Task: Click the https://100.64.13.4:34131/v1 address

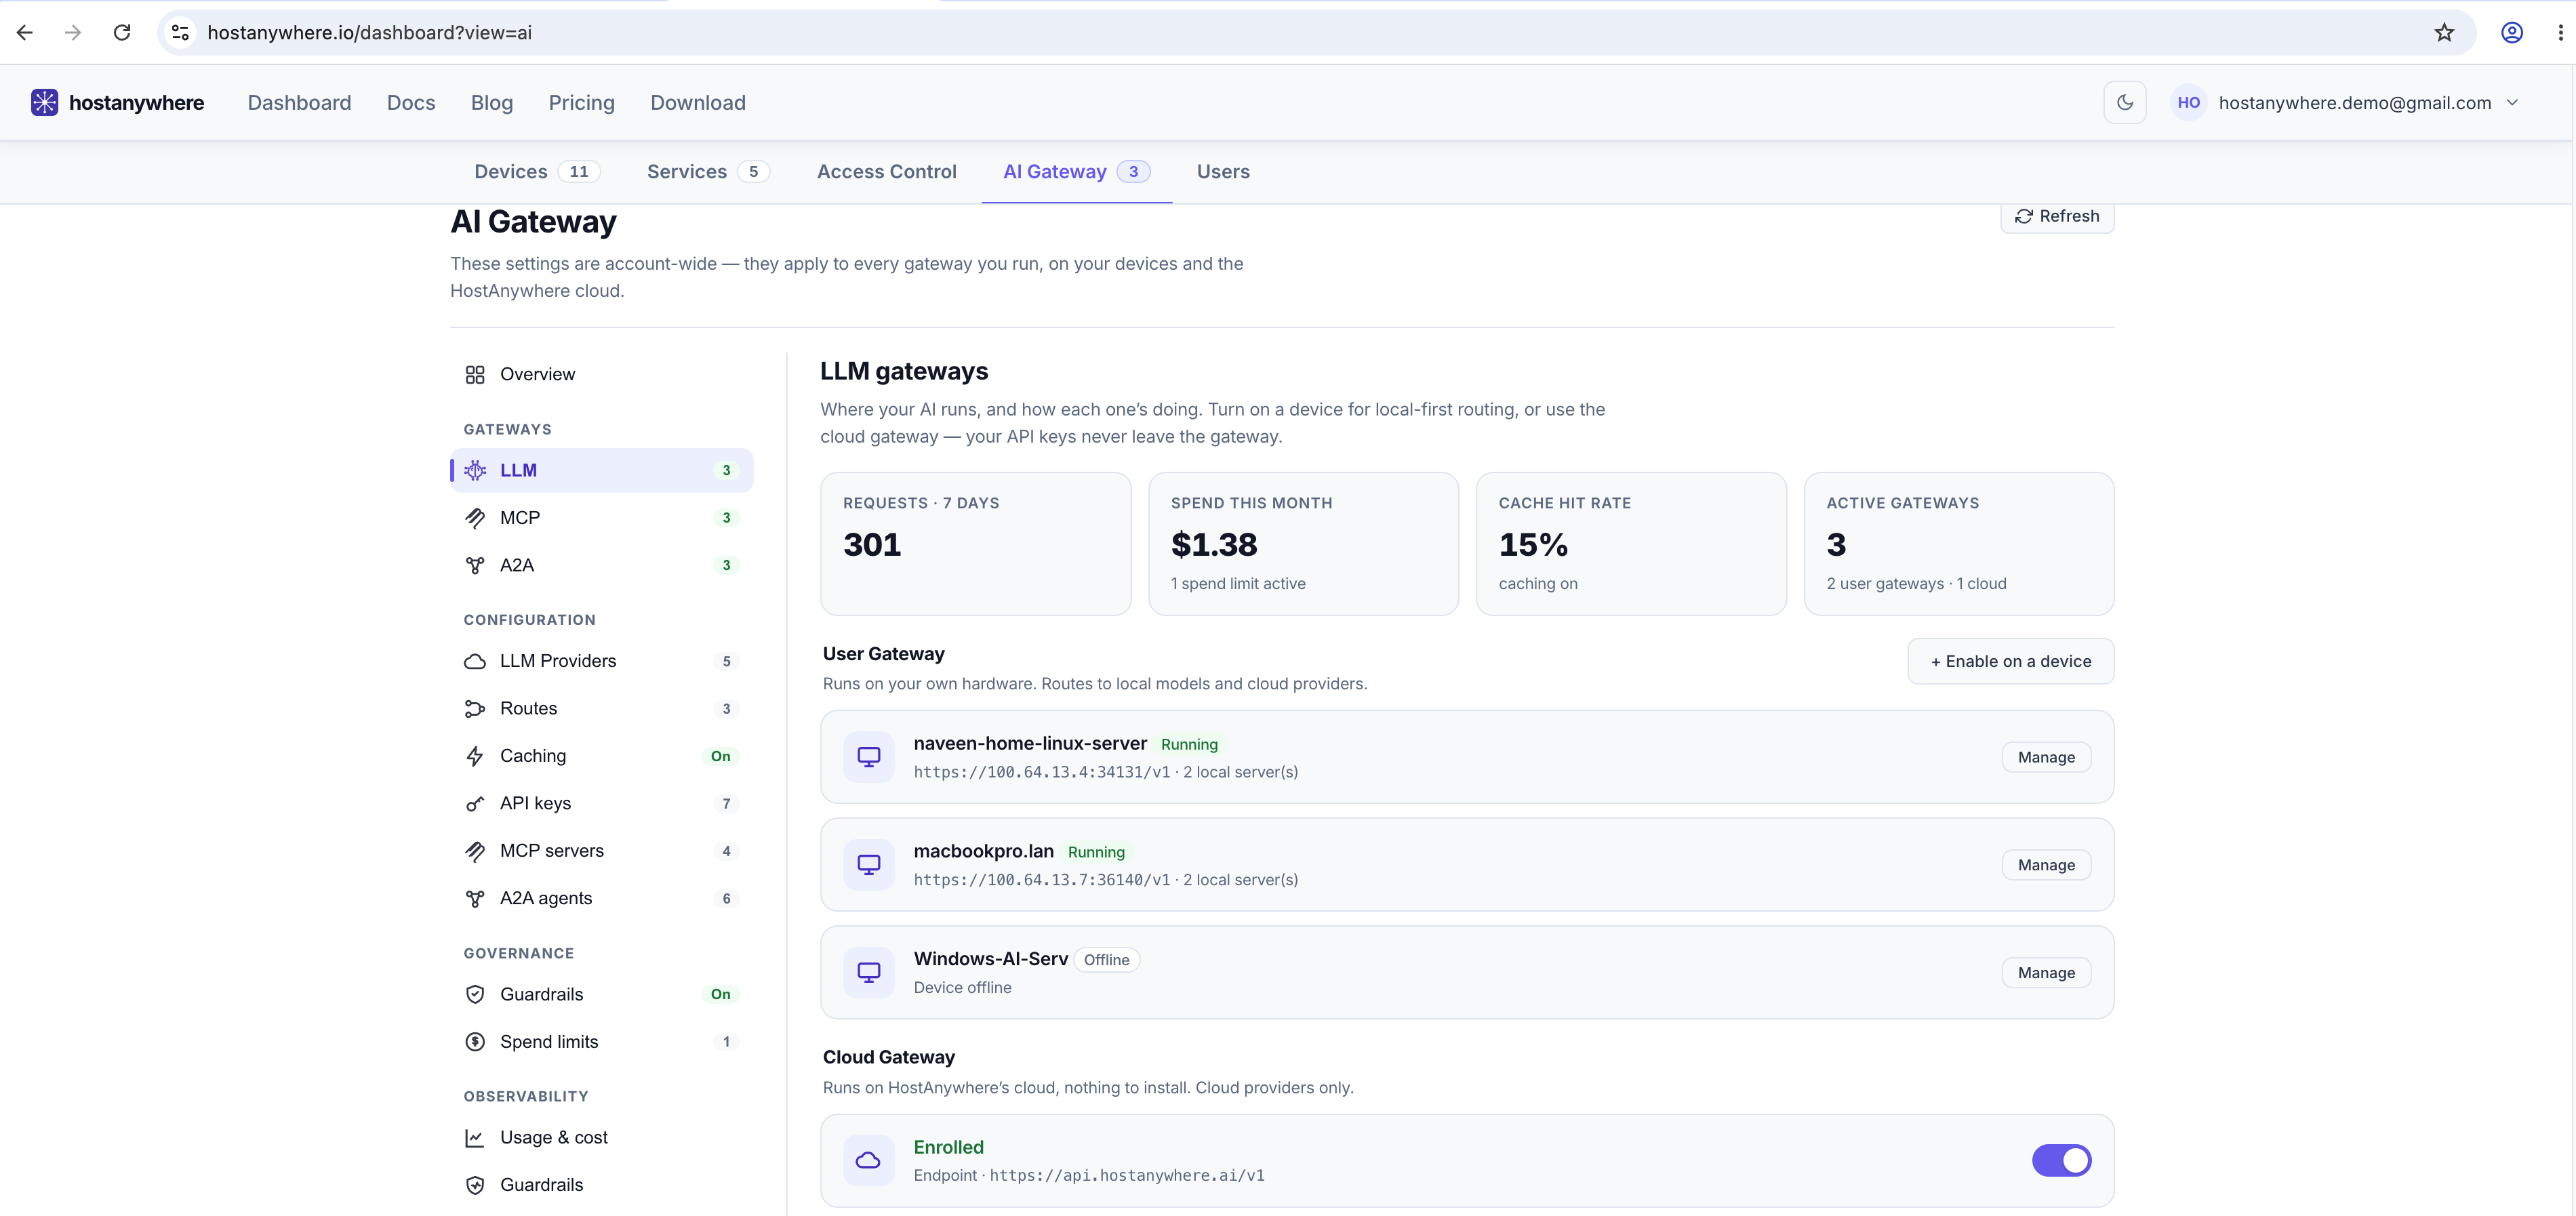Action: 1042,772
